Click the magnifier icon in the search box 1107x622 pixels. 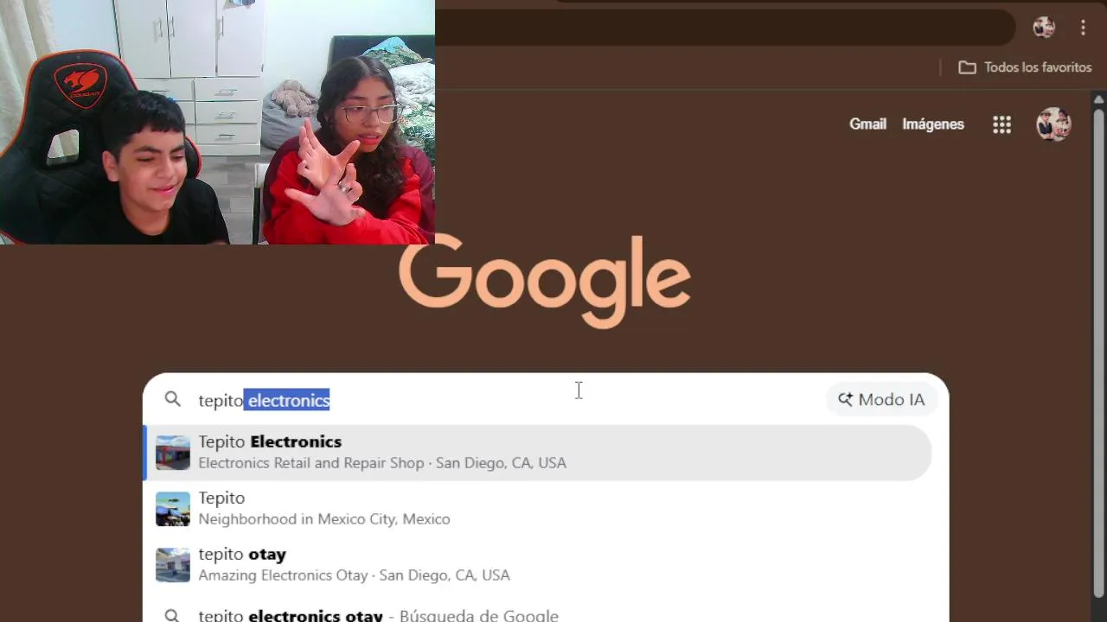[x=173, y=399]
